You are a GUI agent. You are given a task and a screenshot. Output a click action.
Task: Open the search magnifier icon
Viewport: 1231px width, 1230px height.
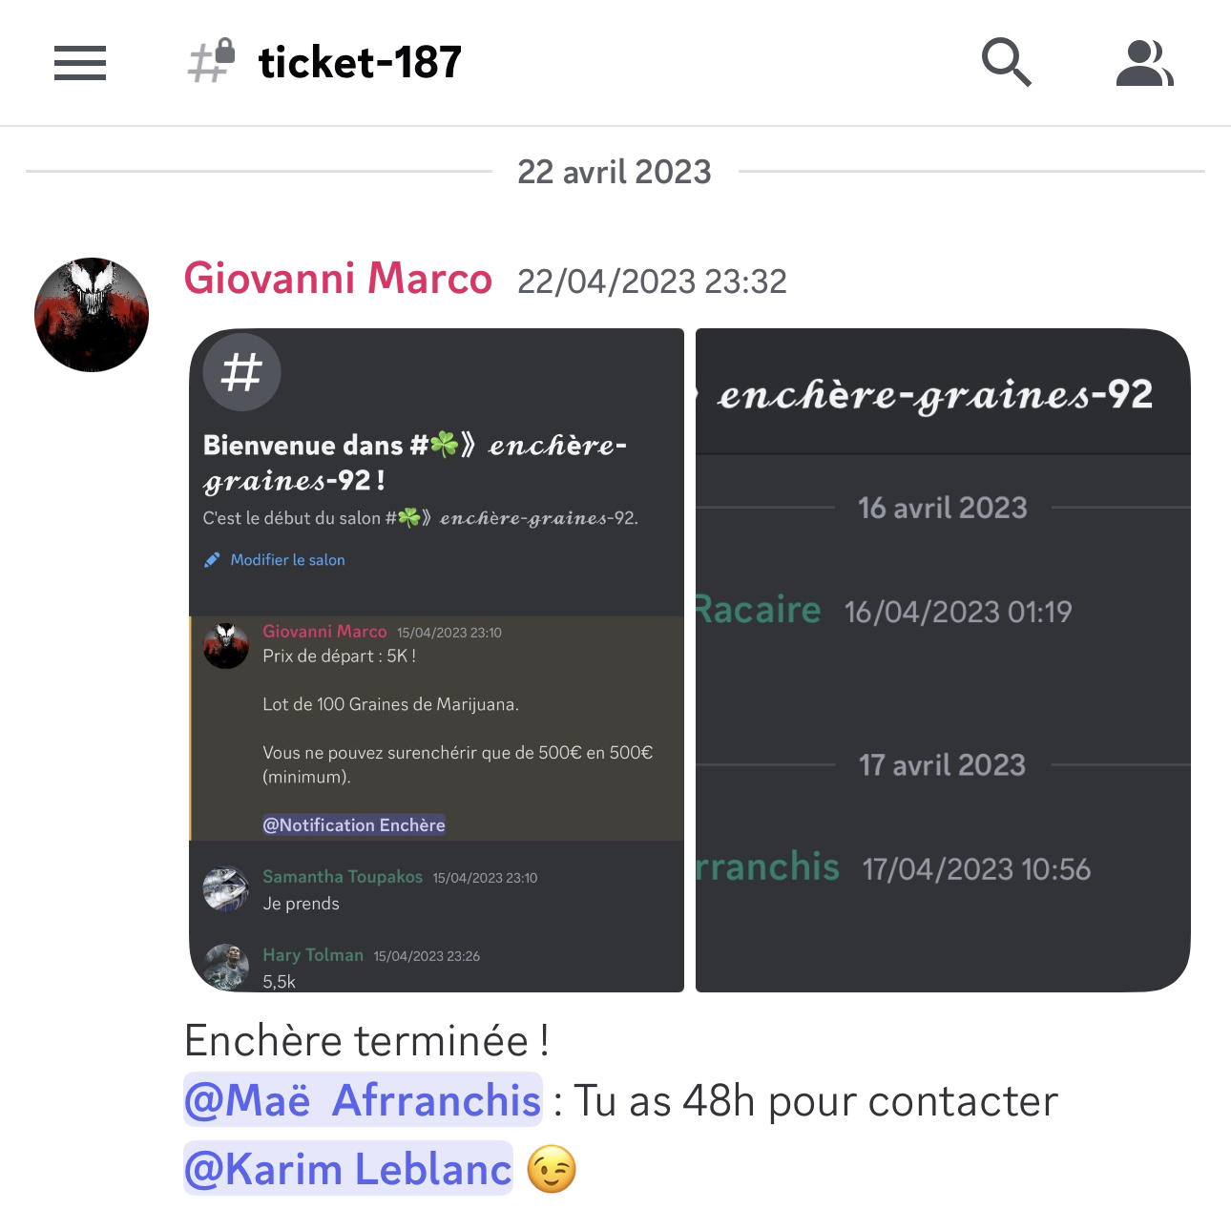(1007, 63)
